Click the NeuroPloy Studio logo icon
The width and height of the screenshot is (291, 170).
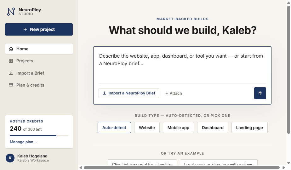tap(11, 12)
